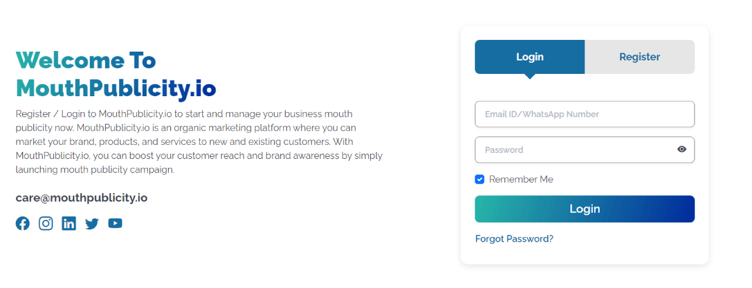This screenshot has height=288, width=752.
Task: Open the Twitter bird icon
Action: 92,223
